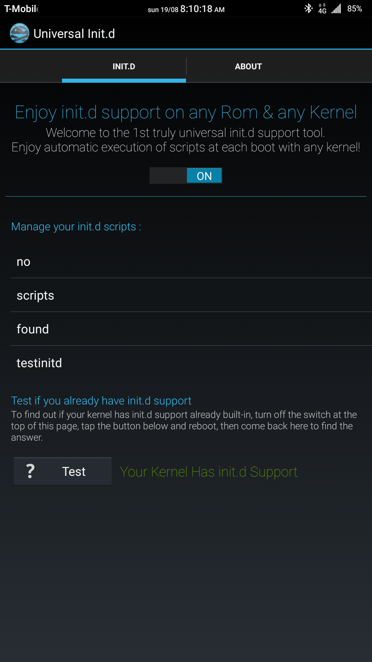Image resolution: width=372 pixels, height=662 pixels.
Task: Tap the 'found' list row
Action: (186, 329)
